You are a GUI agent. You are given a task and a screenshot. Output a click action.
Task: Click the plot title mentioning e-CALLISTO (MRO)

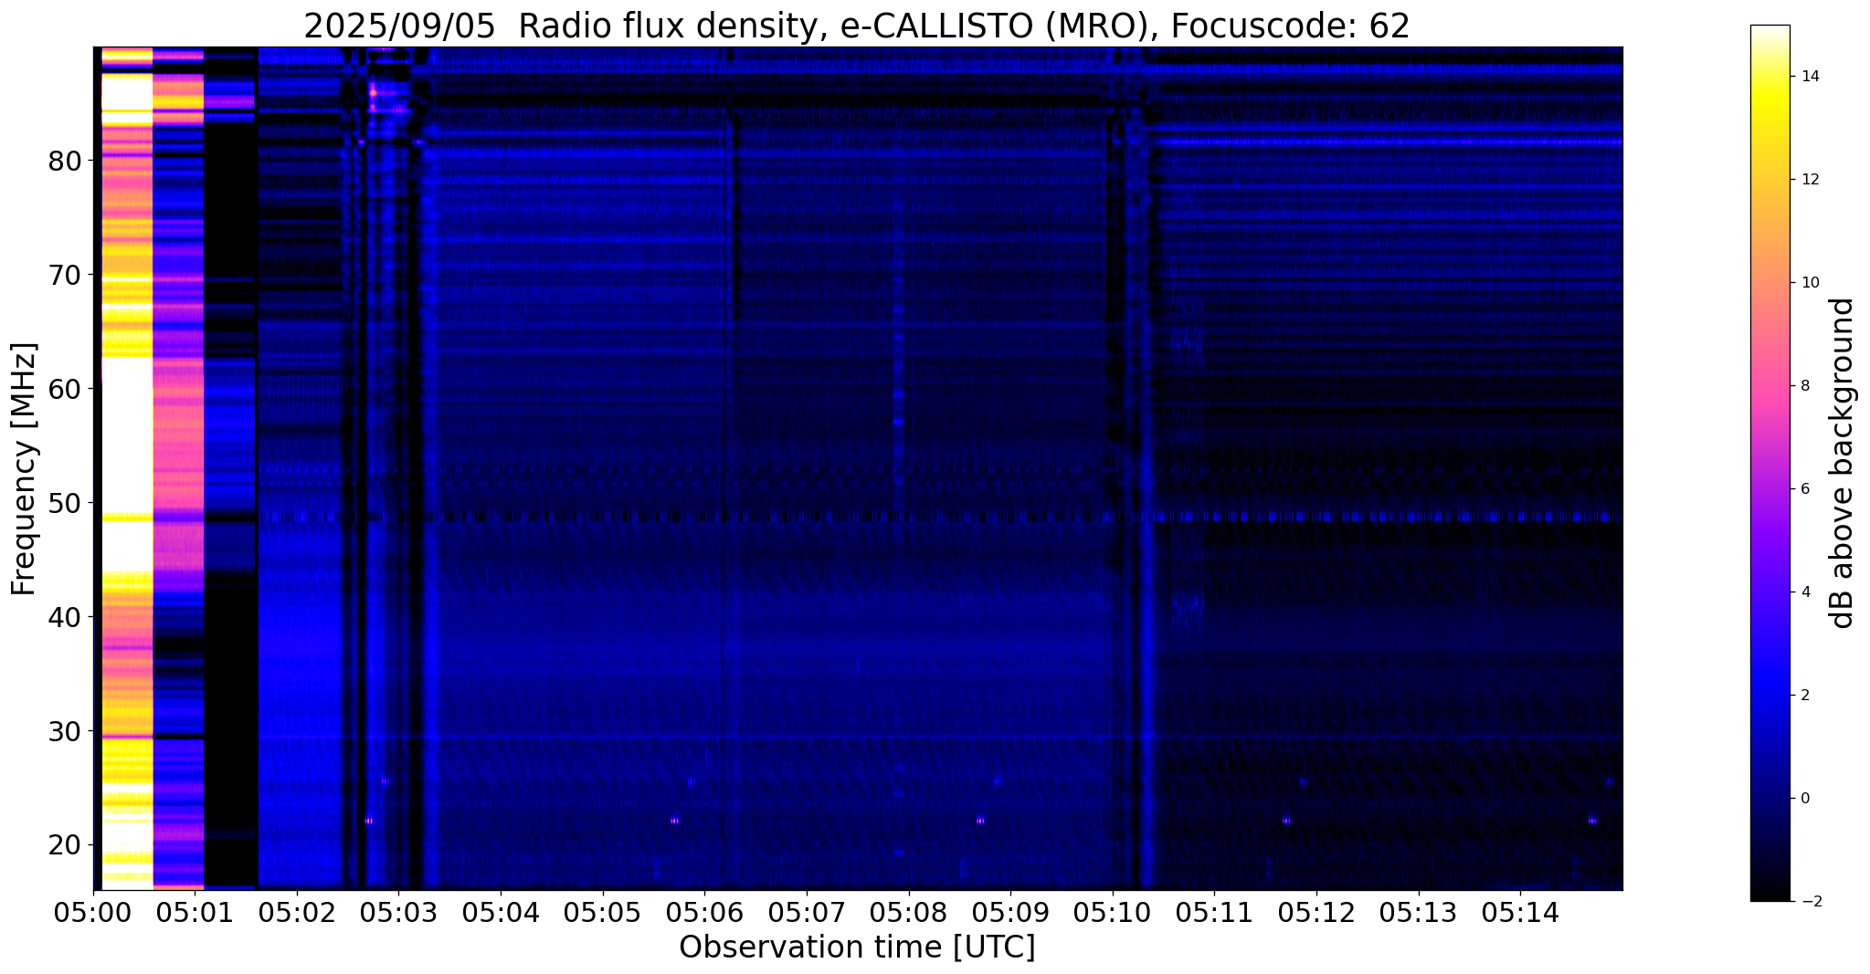click(857, 26)
